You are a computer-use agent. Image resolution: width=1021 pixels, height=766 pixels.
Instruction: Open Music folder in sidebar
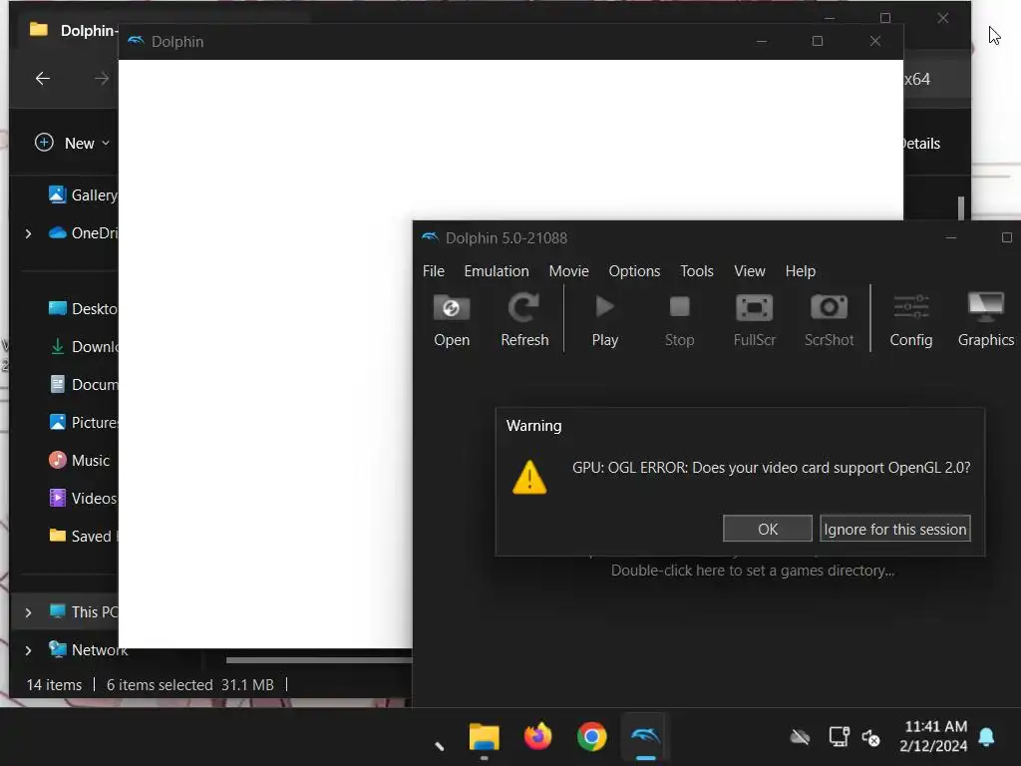[80, 460]
